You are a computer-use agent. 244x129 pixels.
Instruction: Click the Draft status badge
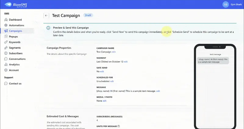(88, 15)
